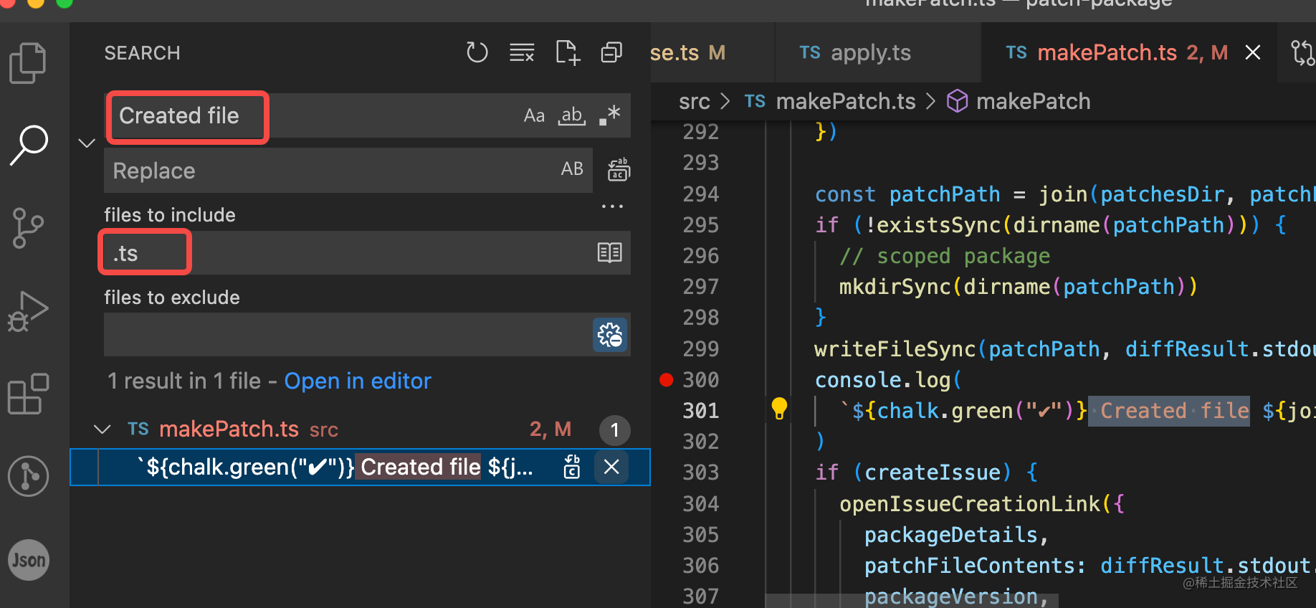
Task: Toggle Match Whole Word option
Action: [x=571, y=115]
